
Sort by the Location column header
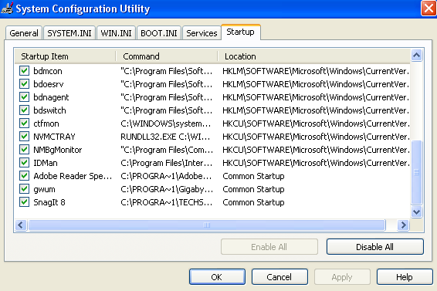(313, 56)
